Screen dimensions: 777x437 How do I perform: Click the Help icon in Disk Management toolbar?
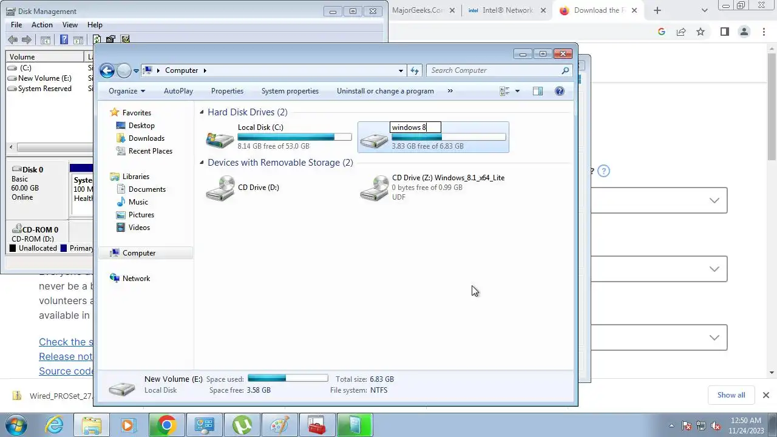click(64, 39)
